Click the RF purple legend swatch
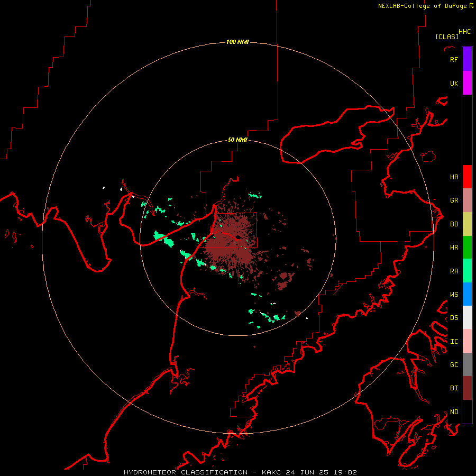Image resolution: width=476 pixels, height=476 pixels. click(x=467, y=59)
